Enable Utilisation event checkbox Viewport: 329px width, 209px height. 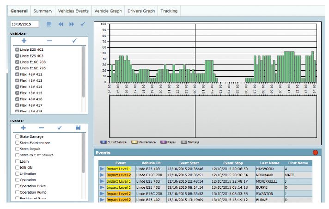(17, 174)
